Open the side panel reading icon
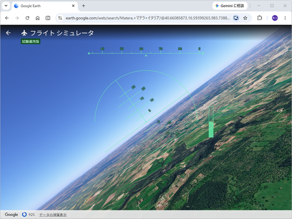Screen dimensions: 292x219 click(x=48, y=18)
